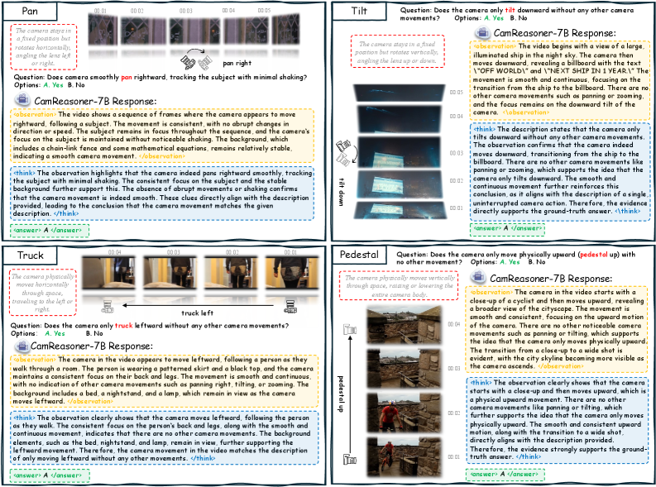The image size is (656, 487).
Task: Click the red dashed Truck definition box
Action: point(43,292)
